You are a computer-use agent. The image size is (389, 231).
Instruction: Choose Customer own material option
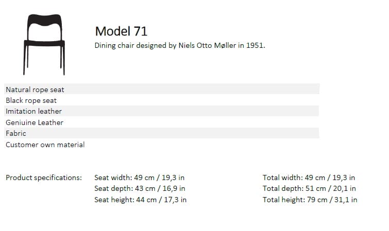[45, 145]
